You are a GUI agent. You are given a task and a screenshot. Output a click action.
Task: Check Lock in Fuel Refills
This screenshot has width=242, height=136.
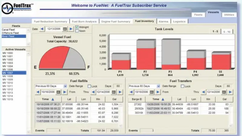click(89, 86)
